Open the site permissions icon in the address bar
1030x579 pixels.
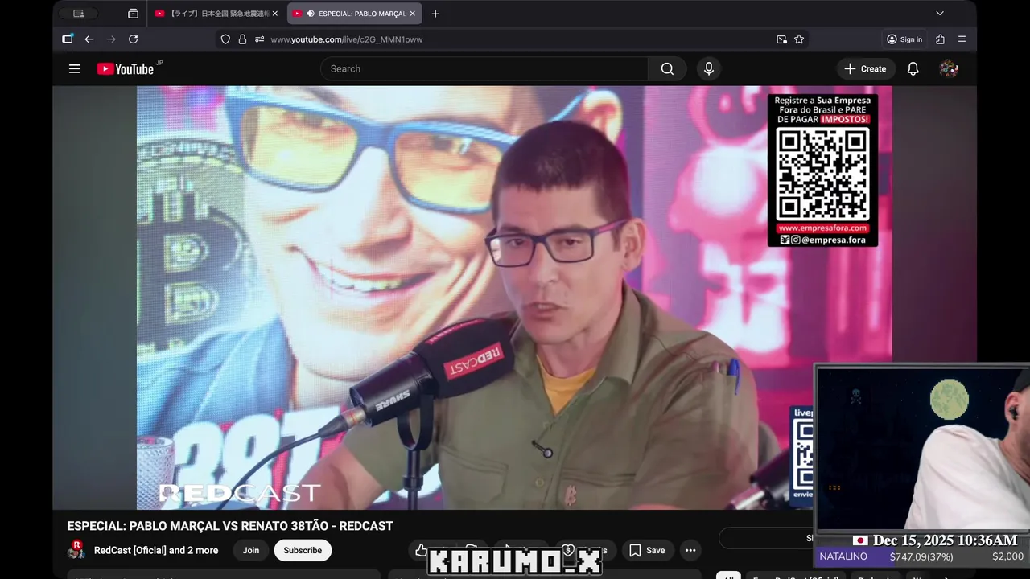(259, 39)
